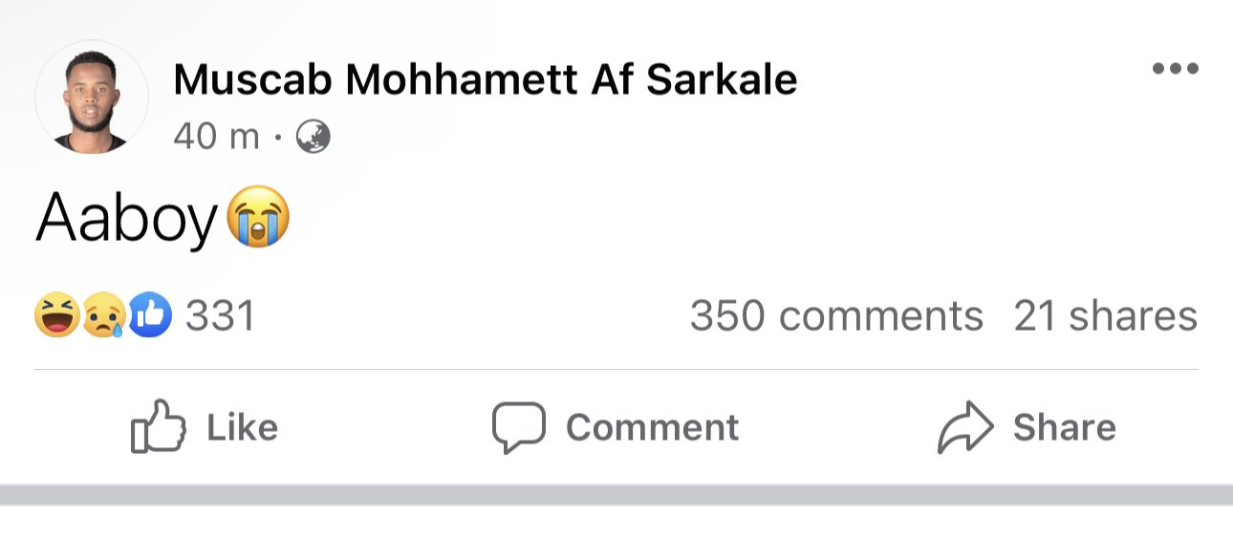Open Muscab Mohhamett Af Sarkale's profile picture

(x=92, y=98)
